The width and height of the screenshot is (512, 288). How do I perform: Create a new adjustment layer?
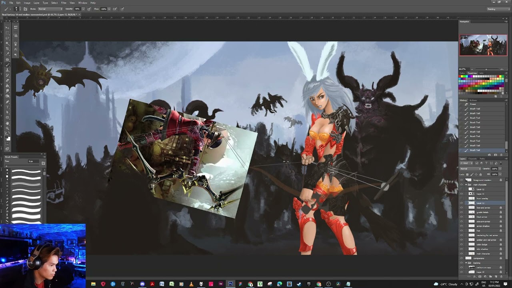pos(485,276)
